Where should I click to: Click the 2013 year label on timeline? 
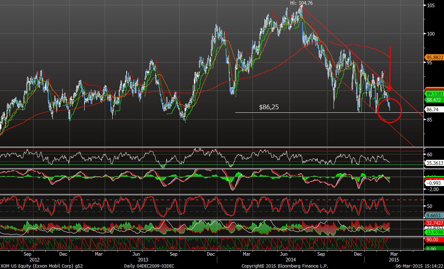(x=143, y=259)
